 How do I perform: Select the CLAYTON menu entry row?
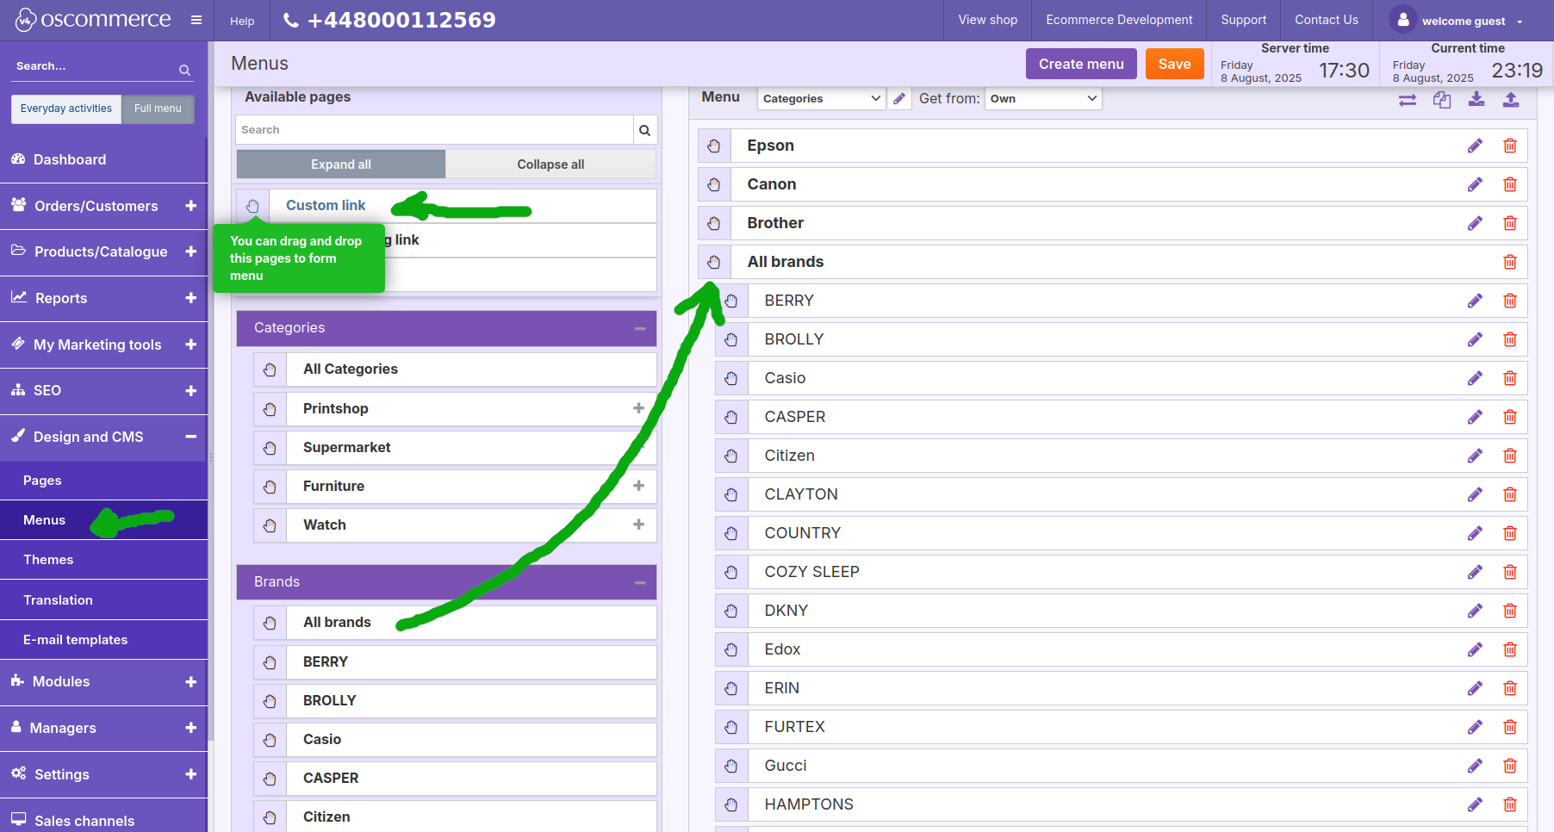1122,494
